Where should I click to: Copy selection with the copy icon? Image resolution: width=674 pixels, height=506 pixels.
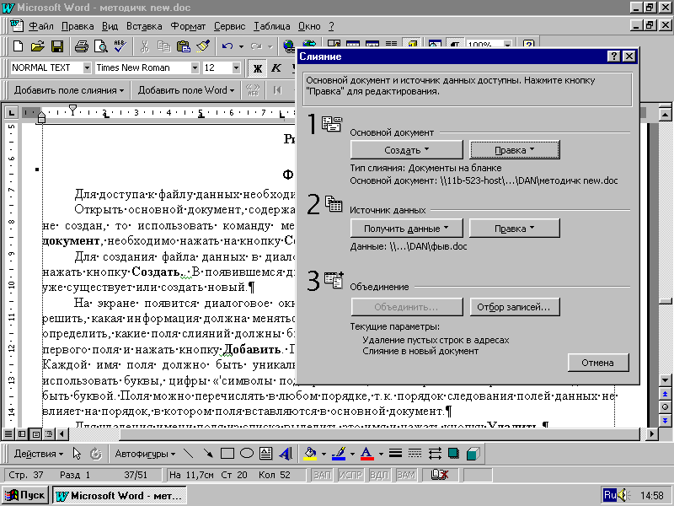(163, 46)
